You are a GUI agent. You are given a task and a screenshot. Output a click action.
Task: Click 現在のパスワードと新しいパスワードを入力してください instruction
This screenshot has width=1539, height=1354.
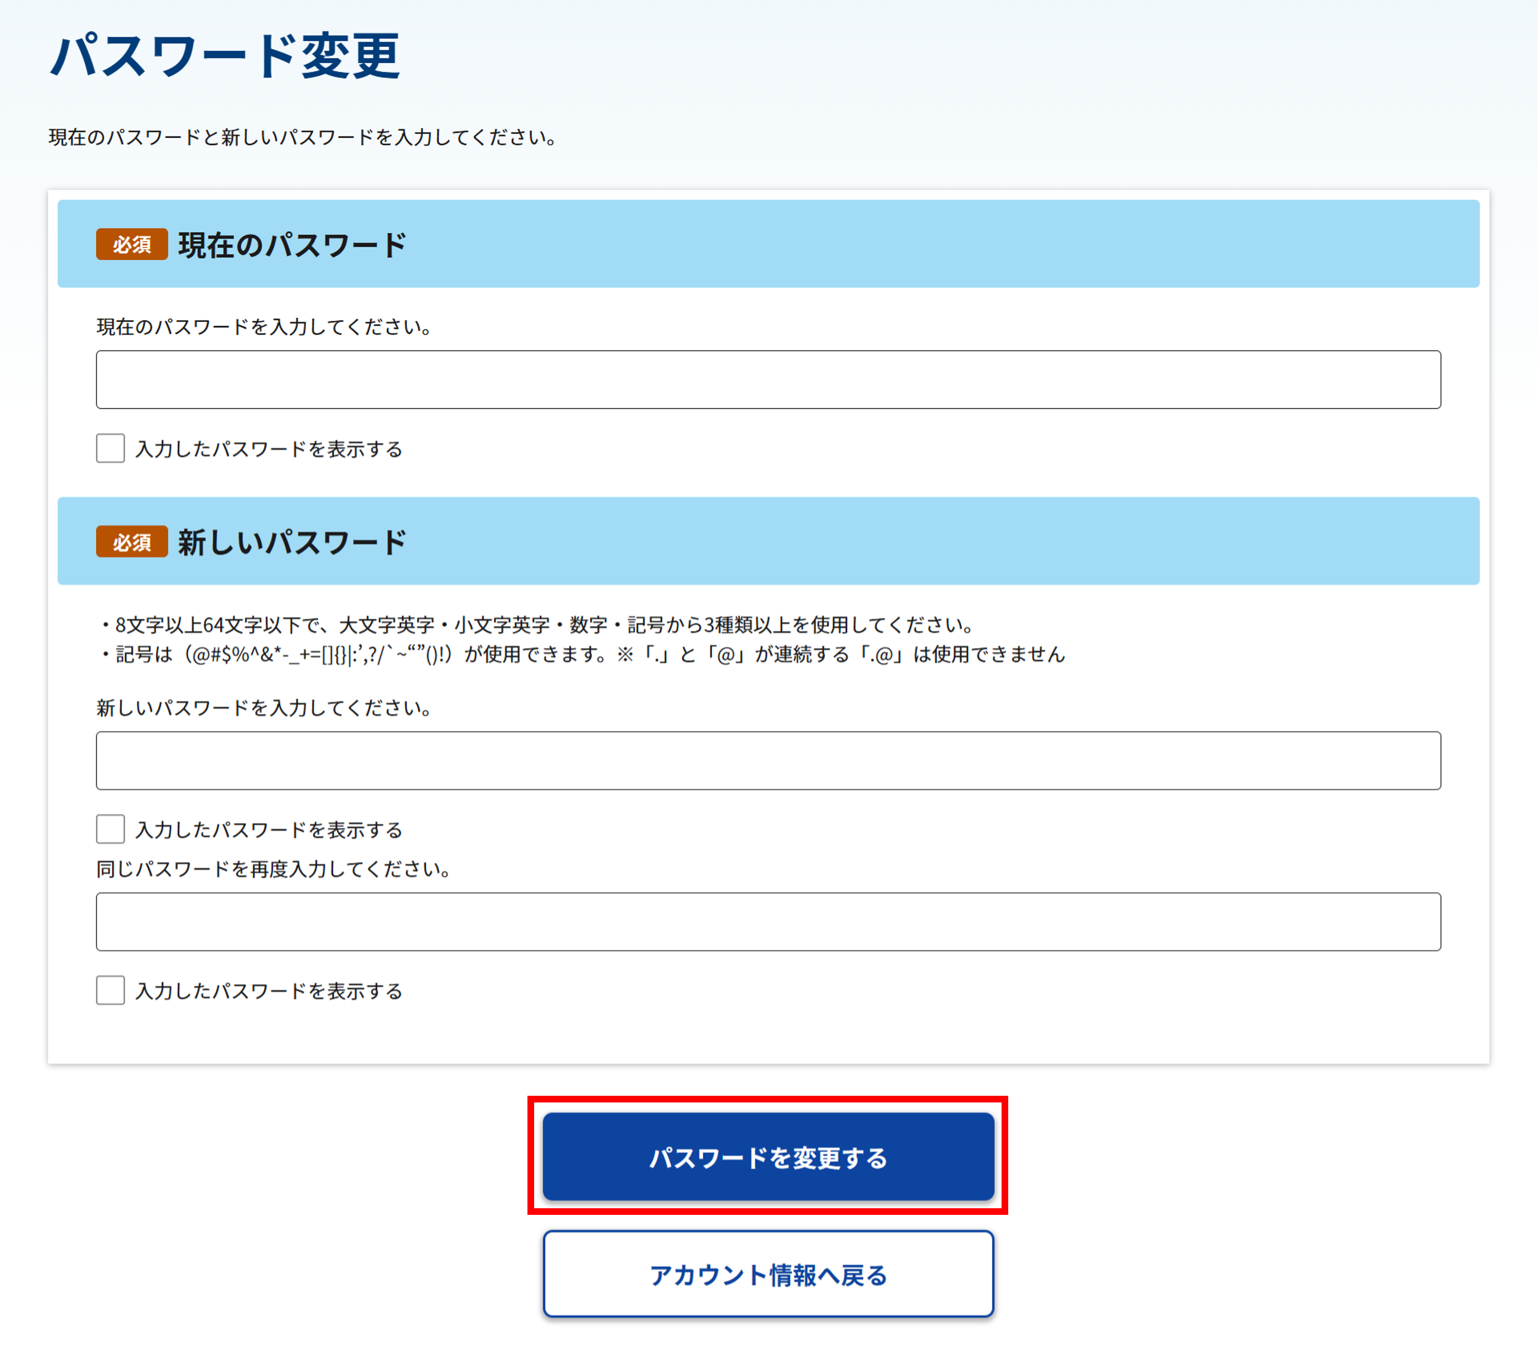coord(304,137)
